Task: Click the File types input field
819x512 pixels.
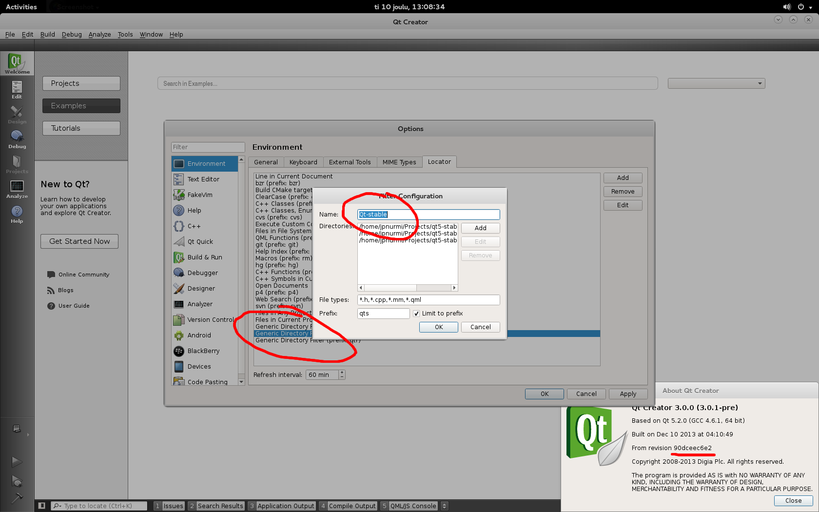Action: click(429, 300)
